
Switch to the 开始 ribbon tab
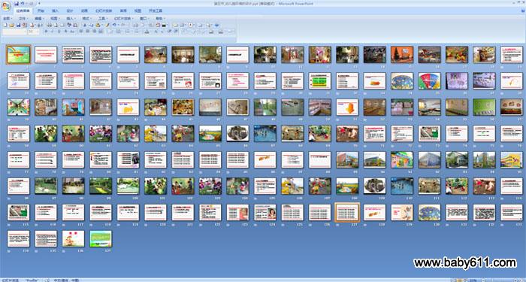[41, 11]
